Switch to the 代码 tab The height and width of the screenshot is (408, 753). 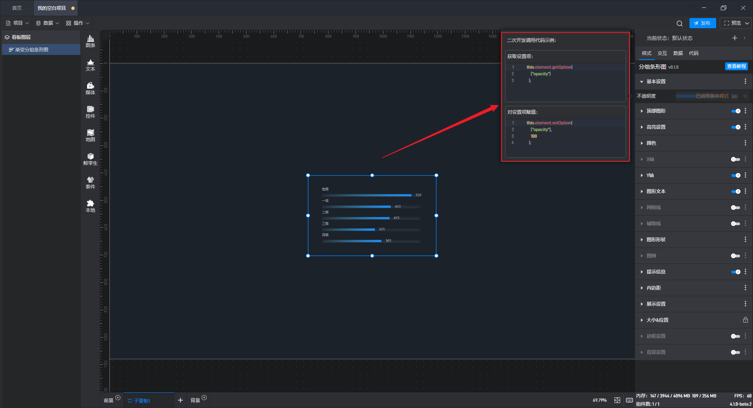pos(693,53)
